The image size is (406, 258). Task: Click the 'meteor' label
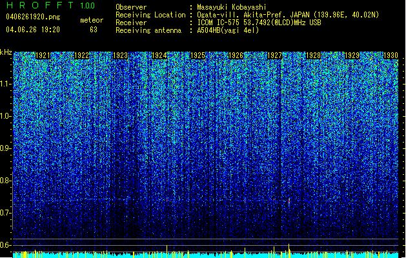point(92,20)
